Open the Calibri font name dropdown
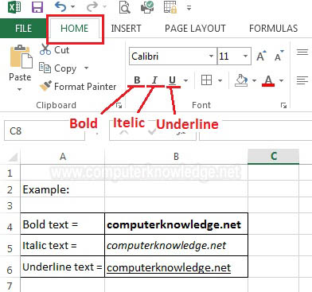312x292 pixels. coord(211,56)
